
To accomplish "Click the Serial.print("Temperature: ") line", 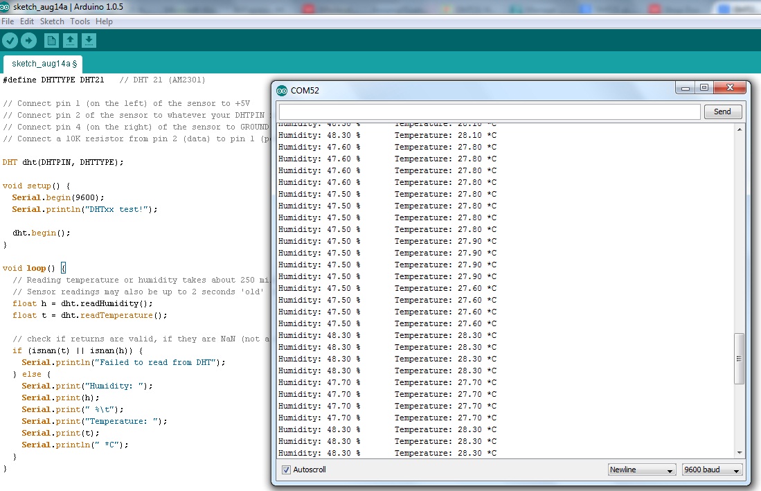I will coord(95,422).
